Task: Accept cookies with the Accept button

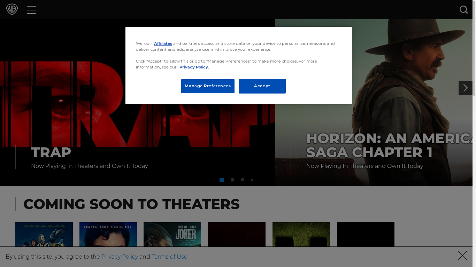Action: (x=262, y=86)
